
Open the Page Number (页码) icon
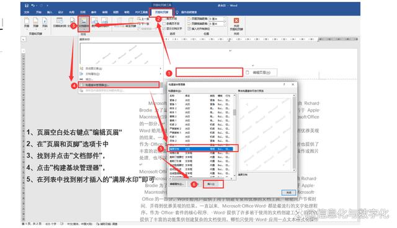[45, 22]
